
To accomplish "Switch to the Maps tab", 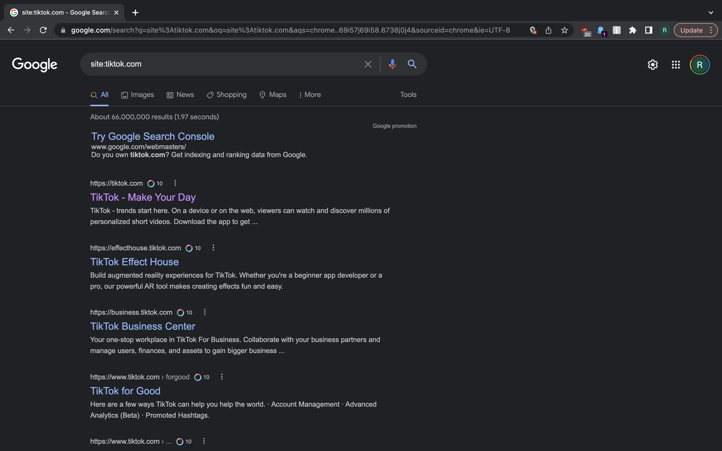I will point(273,95).
